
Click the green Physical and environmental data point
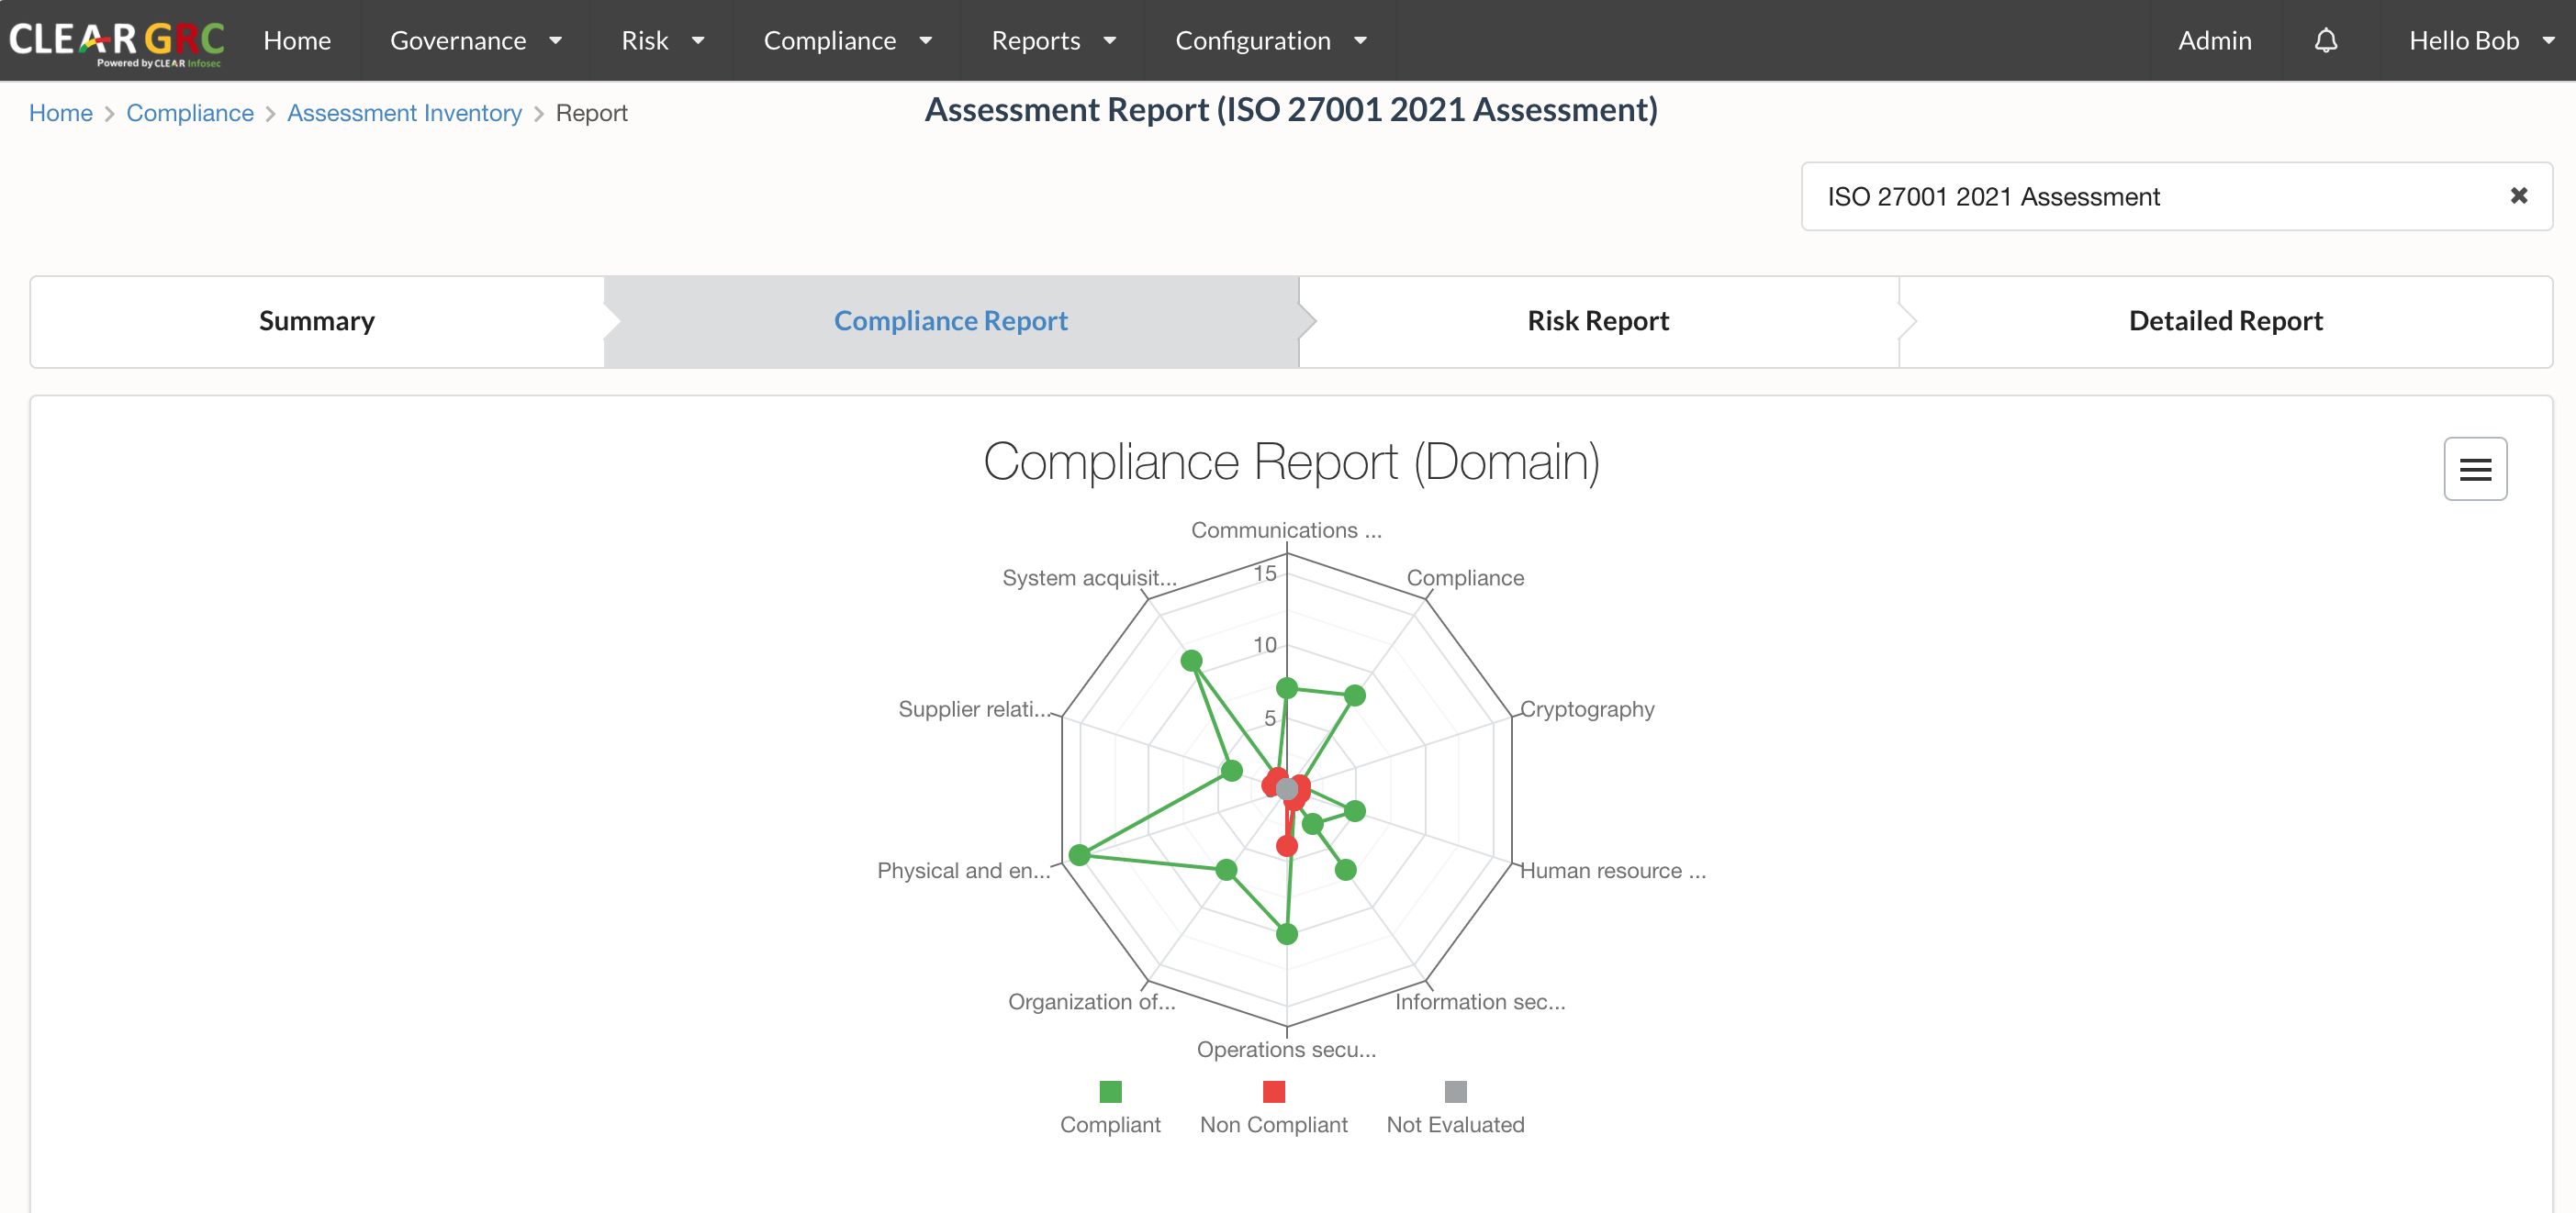point(1079,854)
